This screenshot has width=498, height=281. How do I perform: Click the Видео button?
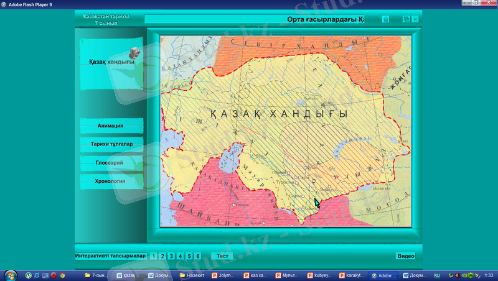(405, 256)
